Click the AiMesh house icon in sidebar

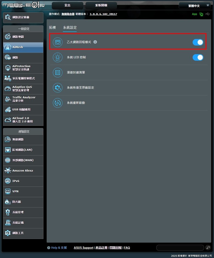8,47
